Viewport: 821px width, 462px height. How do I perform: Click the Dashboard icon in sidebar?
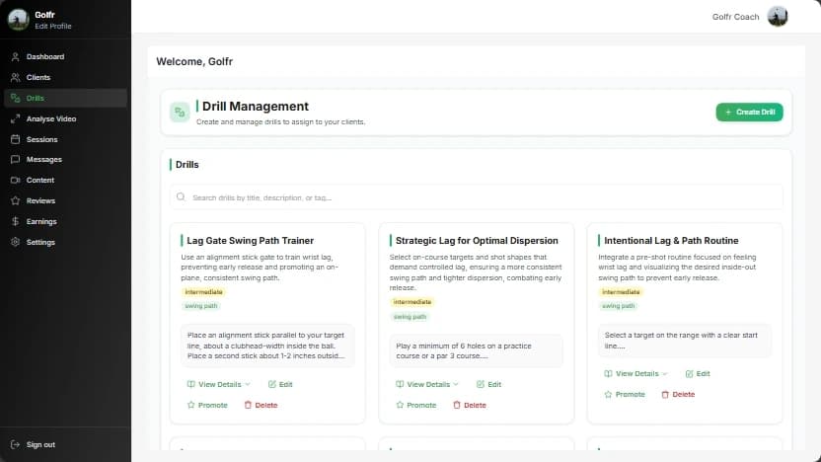[x=16, y=57]
